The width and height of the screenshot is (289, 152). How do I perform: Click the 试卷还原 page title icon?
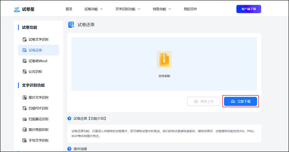tap(71, 25)
